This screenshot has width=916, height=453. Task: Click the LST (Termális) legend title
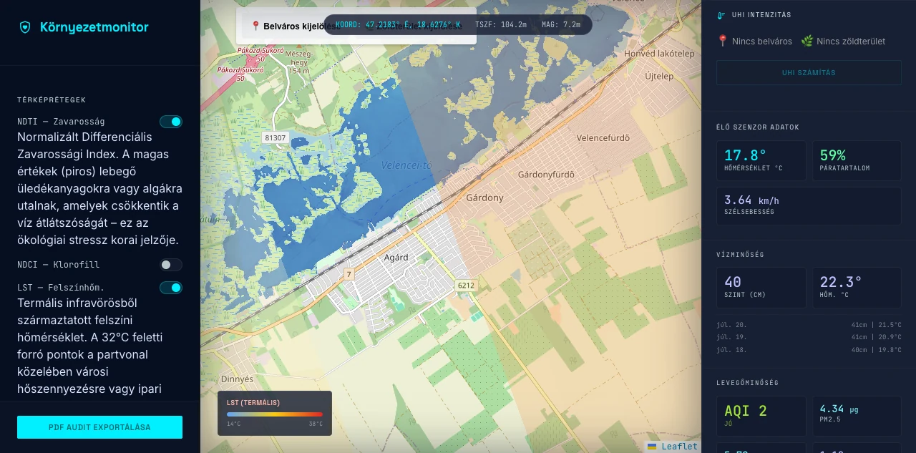click(x=253, y=403)
